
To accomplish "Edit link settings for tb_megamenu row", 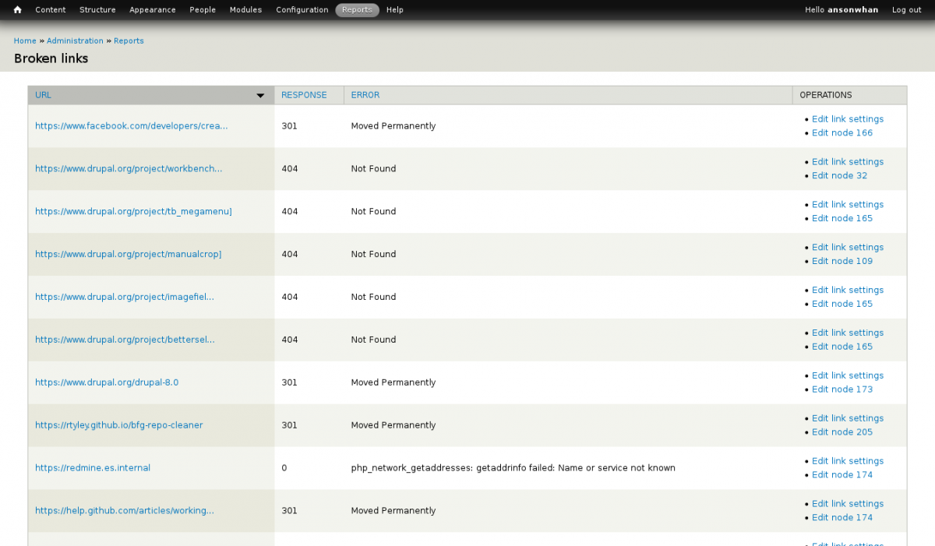I will [x=848, y=205].
